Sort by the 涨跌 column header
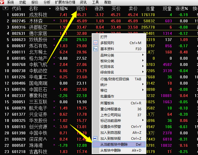 [99, 8]
